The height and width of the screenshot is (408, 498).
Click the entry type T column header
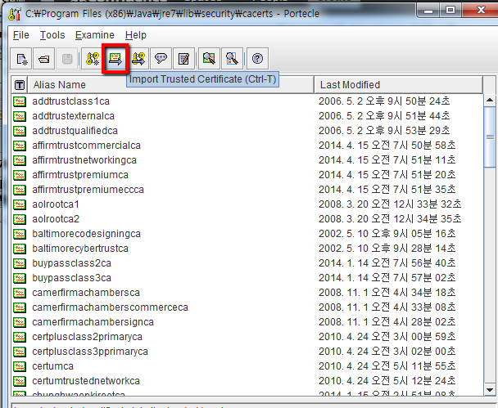(20, 85)
